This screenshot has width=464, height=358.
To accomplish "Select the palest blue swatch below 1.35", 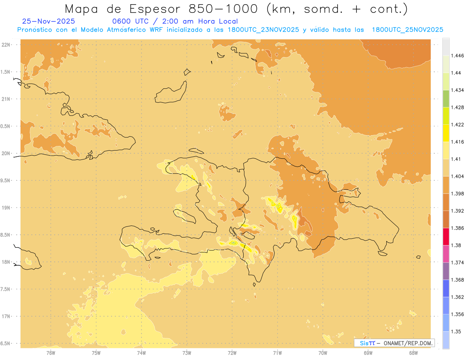I will [x=446, y=340].
